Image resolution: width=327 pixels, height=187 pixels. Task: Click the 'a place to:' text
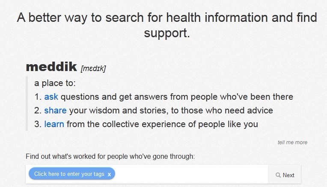point(55,83)
